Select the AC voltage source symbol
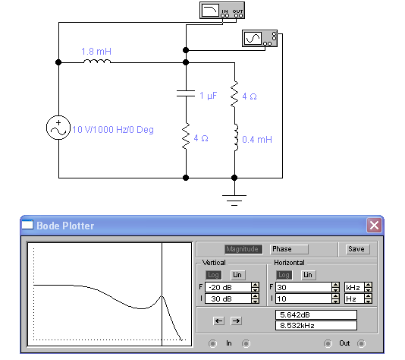The width and height of the screenshot is (405, 360). (58, 128)
